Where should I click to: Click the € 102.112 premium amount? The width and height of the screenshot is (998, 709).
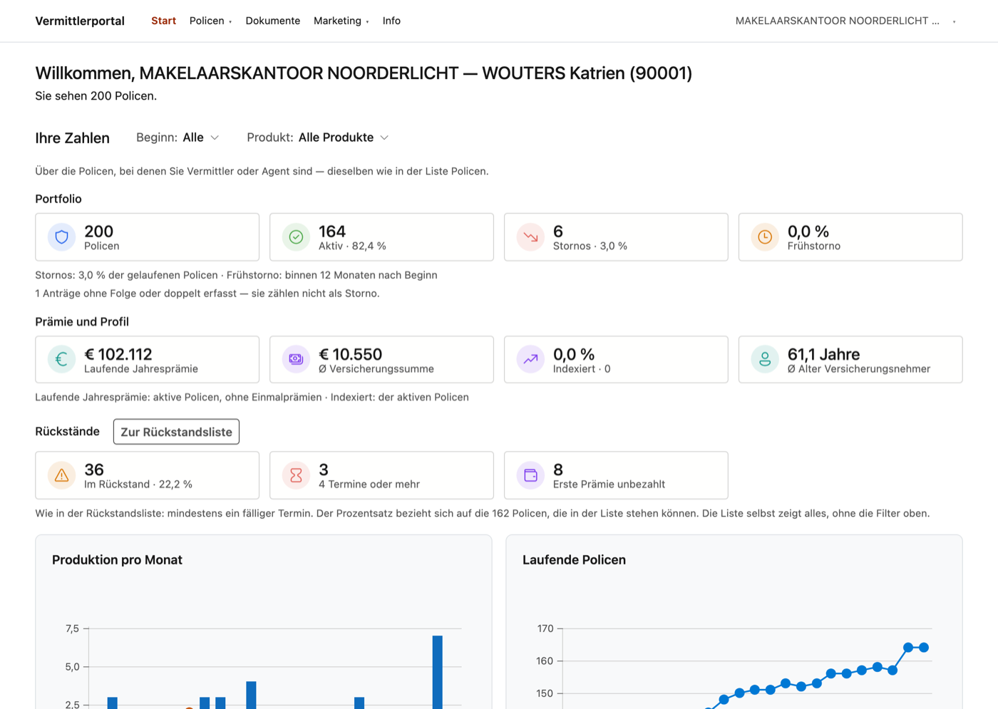[118, 354]
